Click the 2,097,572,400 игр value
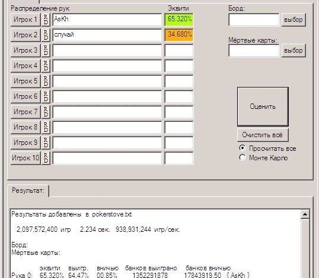This screenshot has width=319, height=278. pyautogui.click(x=44, y=229)
